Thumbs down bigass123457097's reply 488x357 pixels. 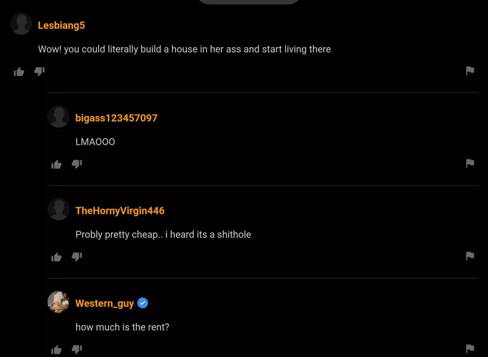click(x=77, y=164)
